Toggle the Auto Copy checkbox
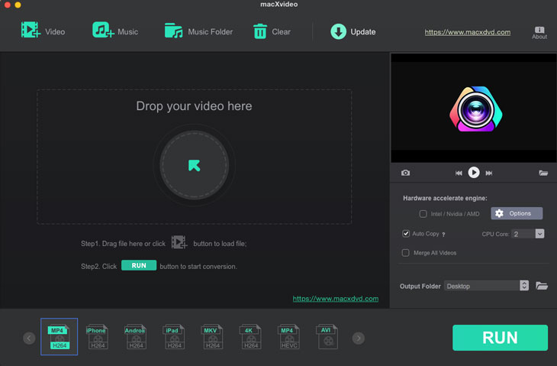Screen dimensions: 557x366 pyautogui.click(x=406, y=234)
